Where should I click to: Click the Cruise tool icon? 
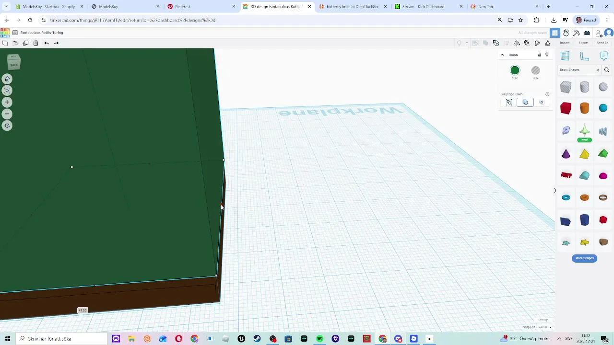pyautogui.click(x=527, y=43)
